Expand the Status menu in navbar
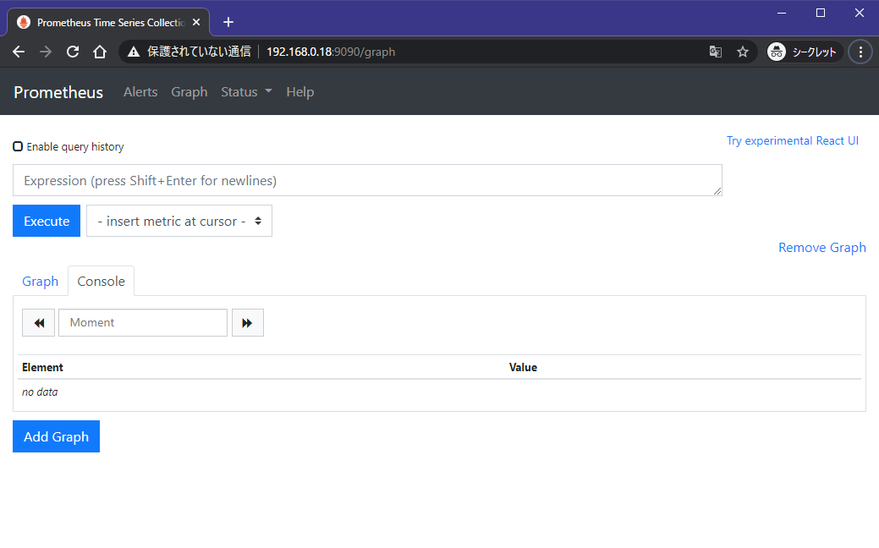 point(246,92)
